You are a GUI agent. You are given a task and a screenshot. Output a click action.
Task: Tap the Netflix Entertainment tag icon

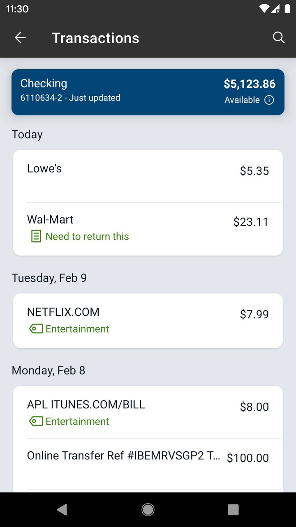coord(36,329)
